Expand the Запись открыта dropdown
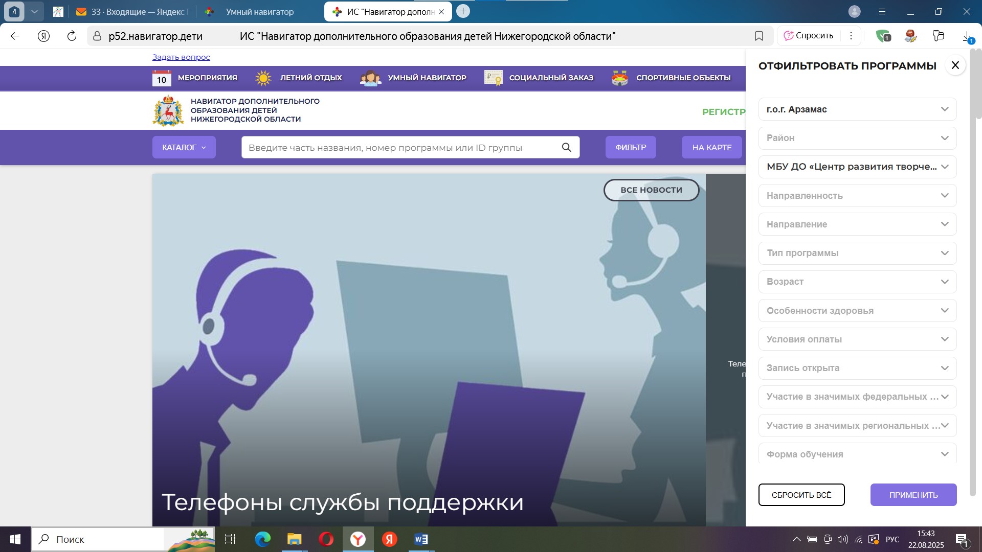982x552 pixels. (x=857, y=368)
